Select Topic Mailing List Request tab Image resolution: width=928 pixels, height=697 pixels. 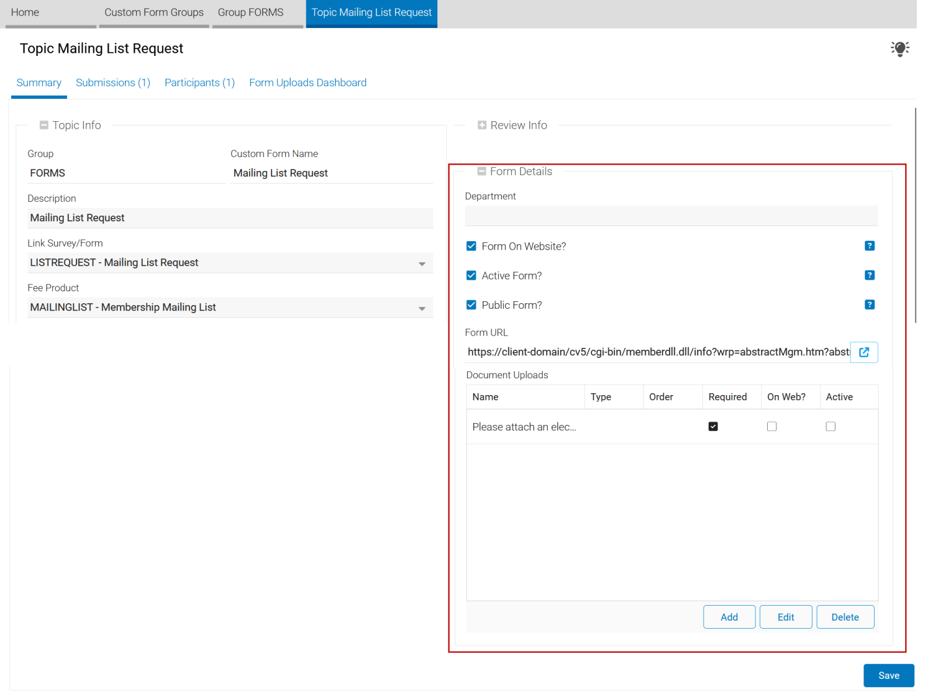[371, 13]
